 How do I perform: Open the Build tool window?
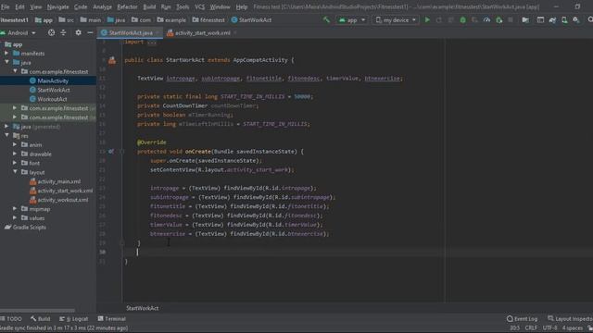(40, 318)
